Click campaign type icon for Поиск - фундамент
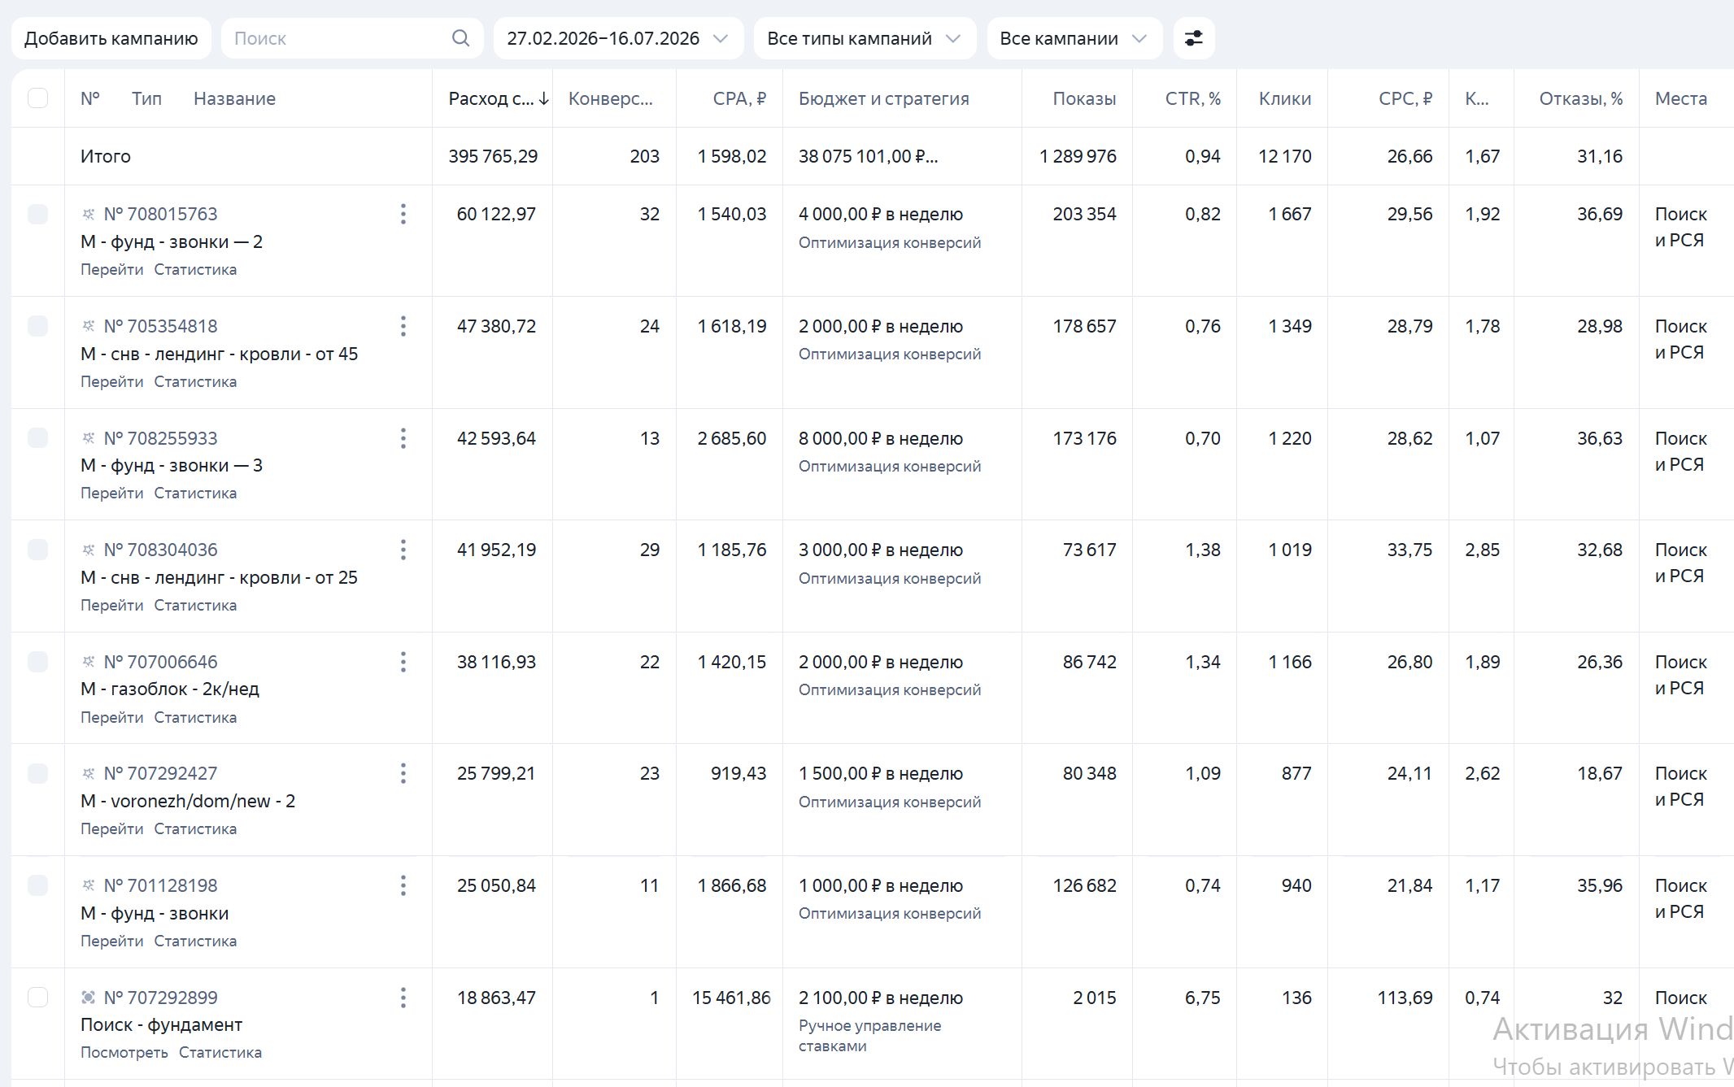The width and height of the screenshot is (1734, 1087). click(89, 998)
